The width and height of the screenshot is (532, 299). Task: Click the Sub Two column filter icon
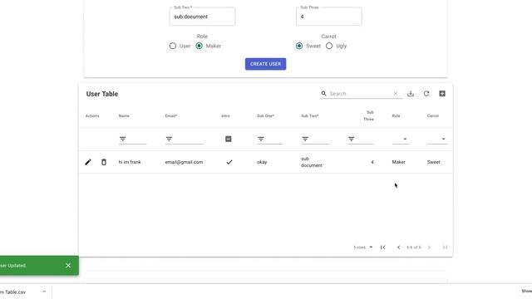click(x=305, y=139)
